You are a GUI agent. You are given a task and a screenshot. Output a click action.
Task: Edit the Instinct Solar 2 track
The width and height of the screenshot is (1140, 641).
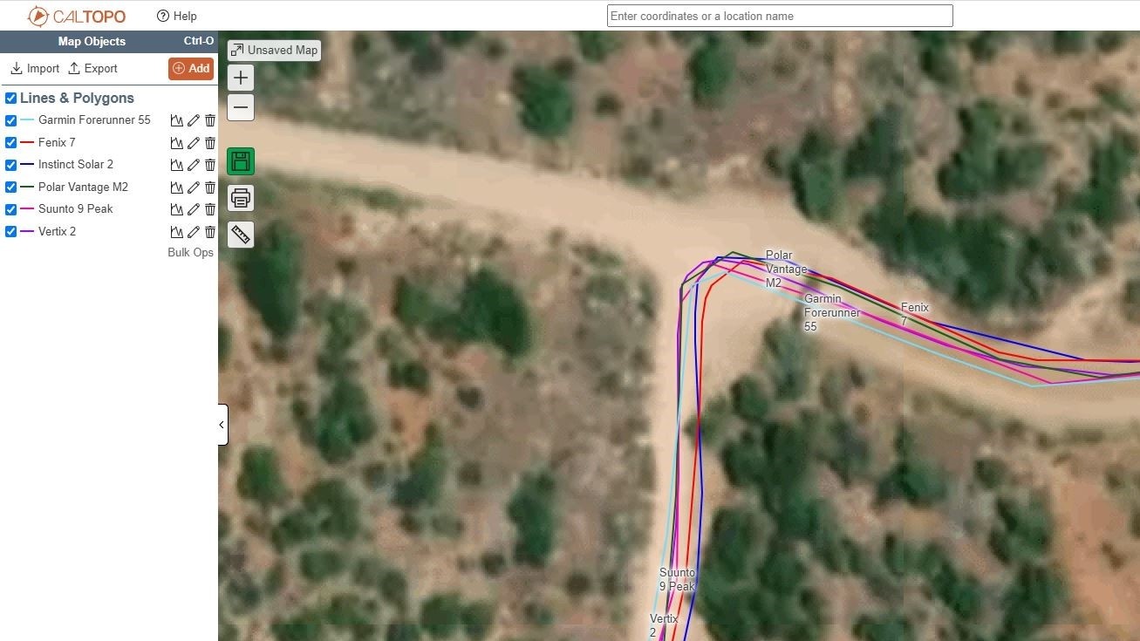tap(194, 165)
